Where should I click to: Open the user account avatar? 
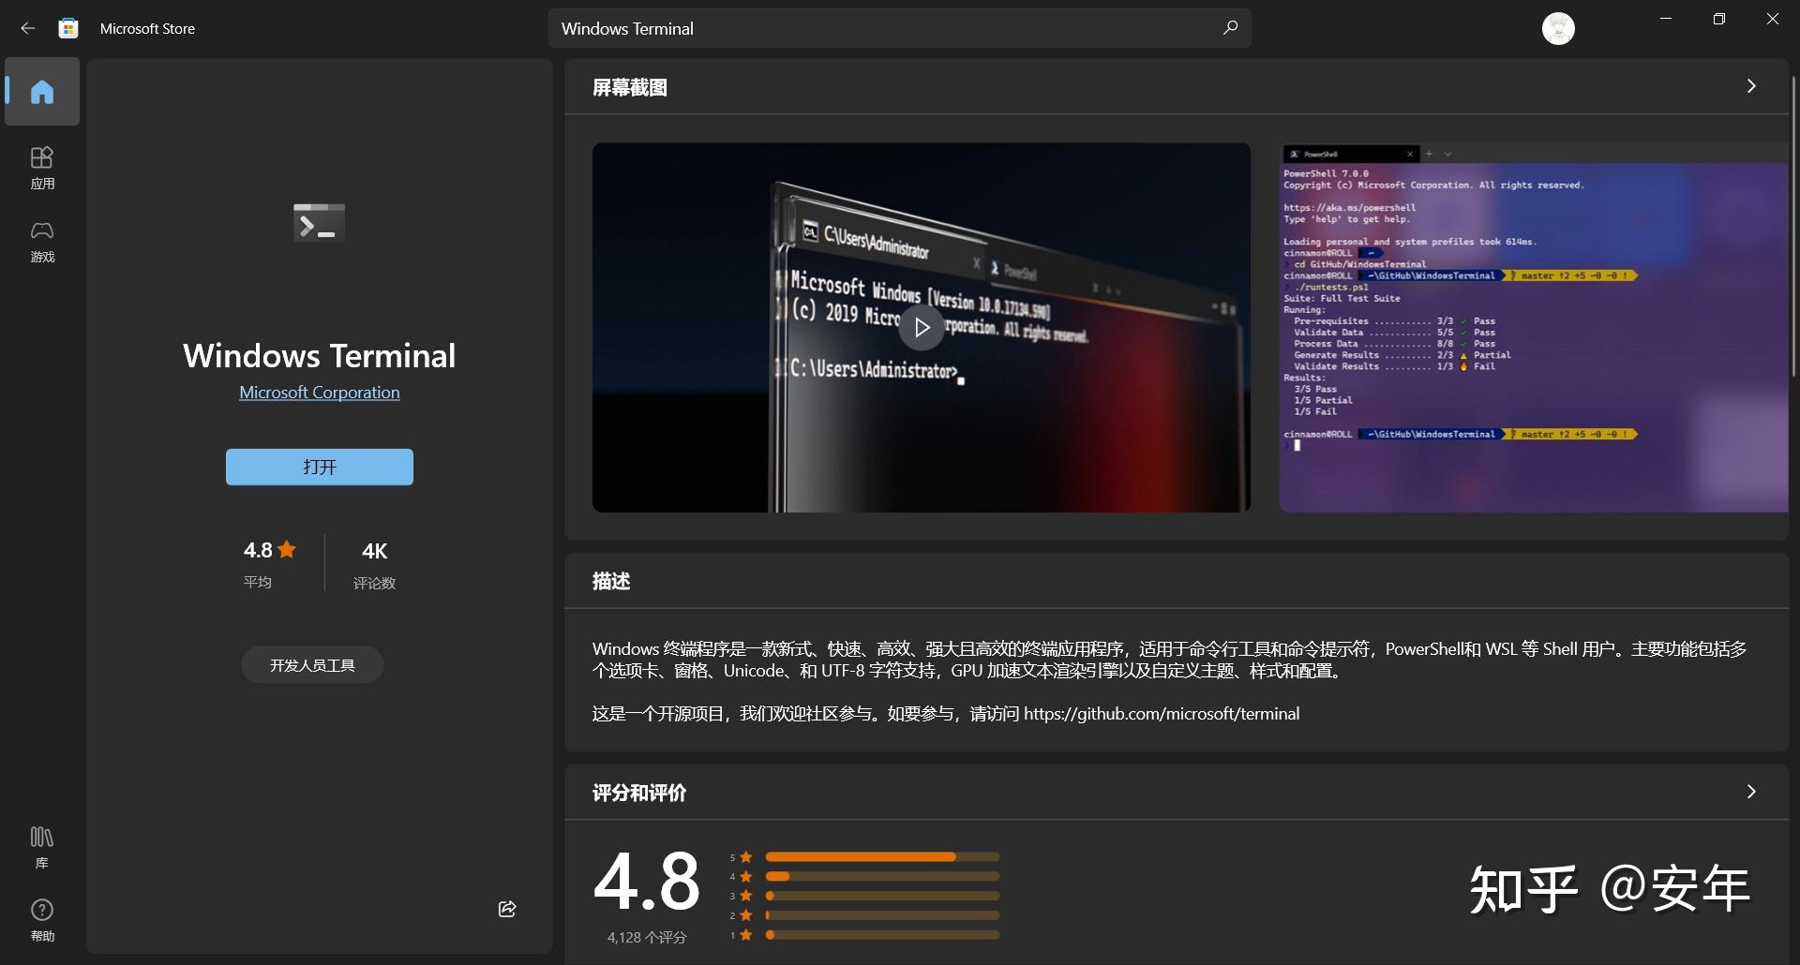click(x=1557, y=27)
